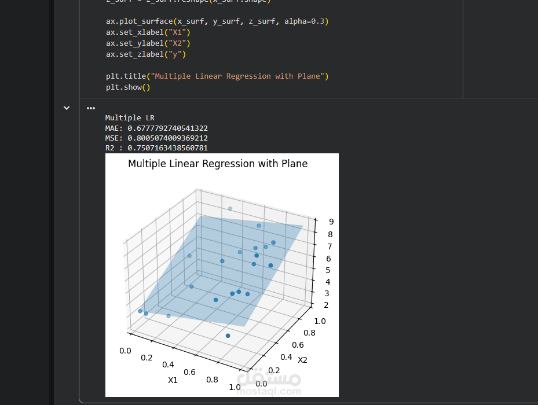Open the output options ellipsis menu

pyautogui.click(x=90, y=108)
